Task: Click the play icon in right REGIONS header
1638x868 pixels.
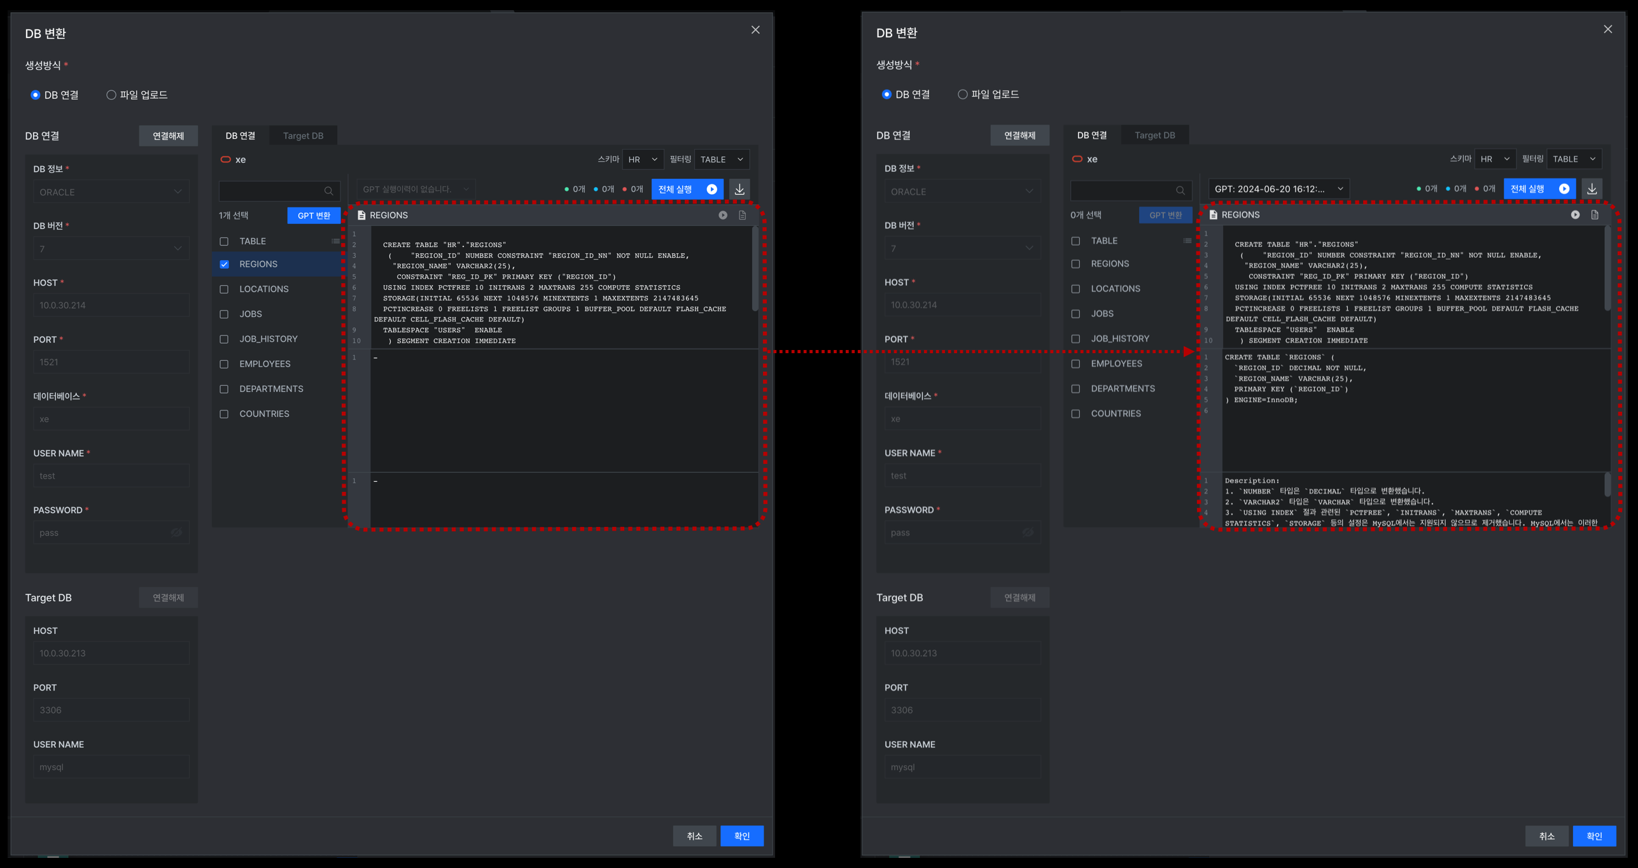Action: pyautogui.click(x=1575, y=214)
